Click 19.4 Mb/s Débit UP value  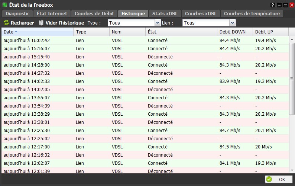265,40
